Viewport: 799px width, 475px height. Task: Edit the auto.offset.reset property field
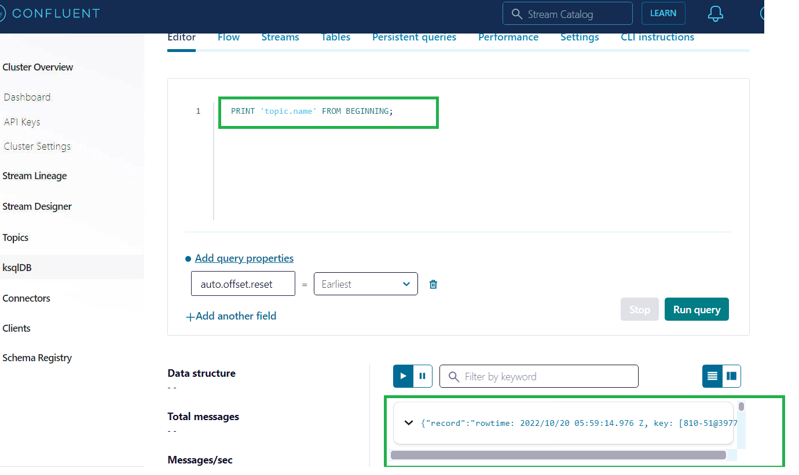243,284
